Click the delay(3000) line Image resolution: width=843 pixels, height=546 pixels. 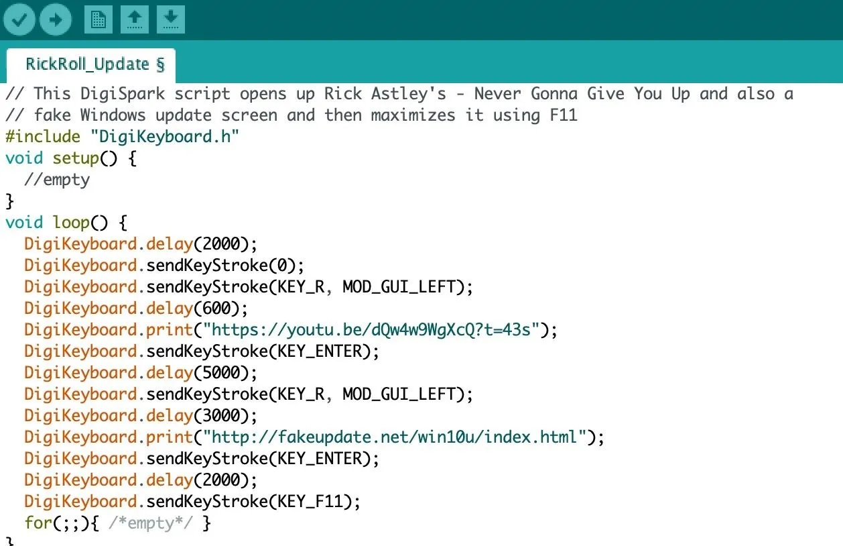(141, 416)
